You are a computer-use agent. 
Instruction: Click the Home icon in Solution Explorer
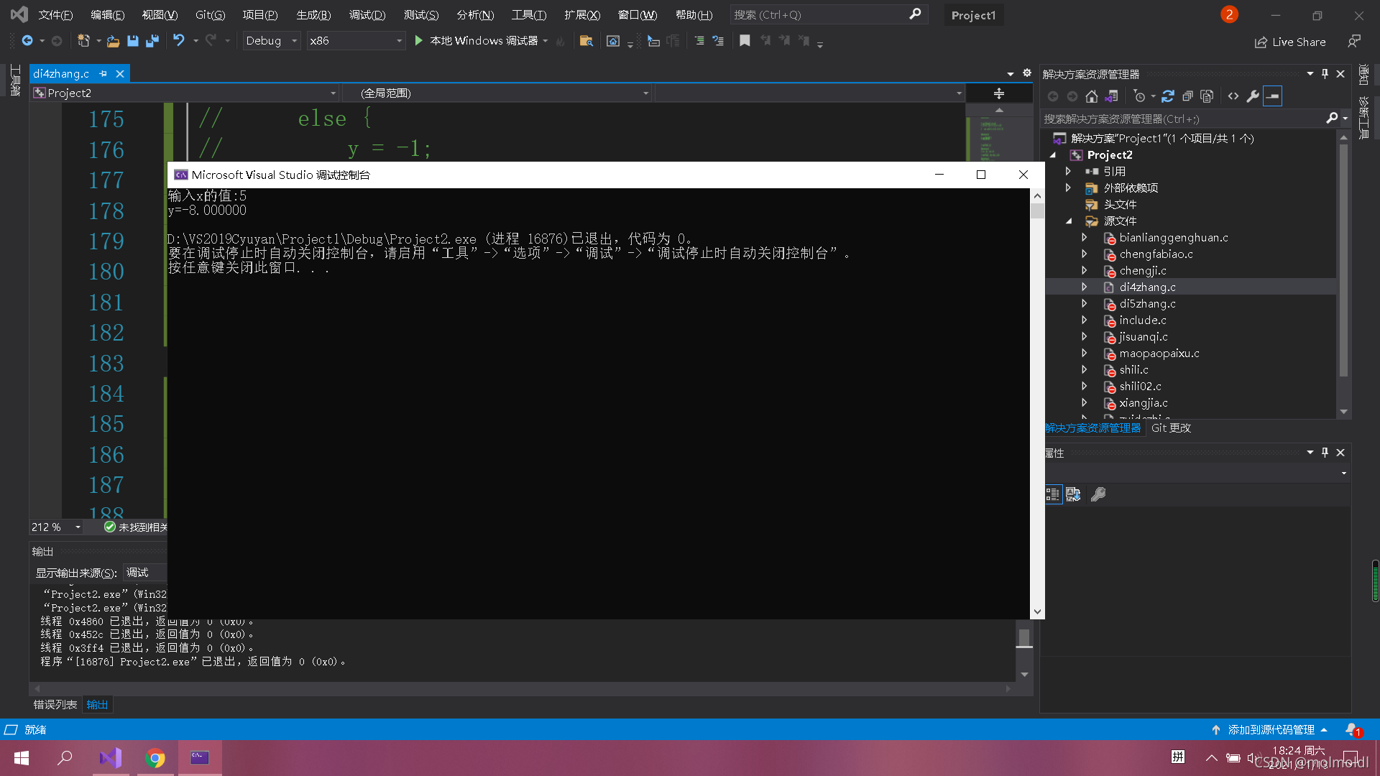pos(1091,96)
